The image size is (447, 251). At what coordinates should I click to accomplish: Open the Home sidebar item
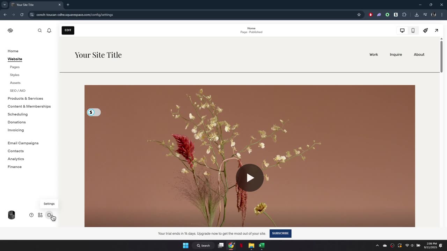pos(13,51)
